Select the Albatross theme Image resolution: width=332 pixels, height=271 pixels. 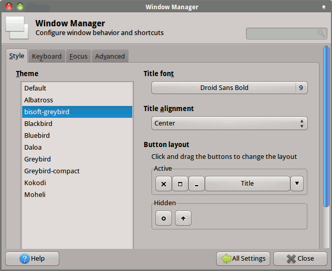[x=77, y=100]
